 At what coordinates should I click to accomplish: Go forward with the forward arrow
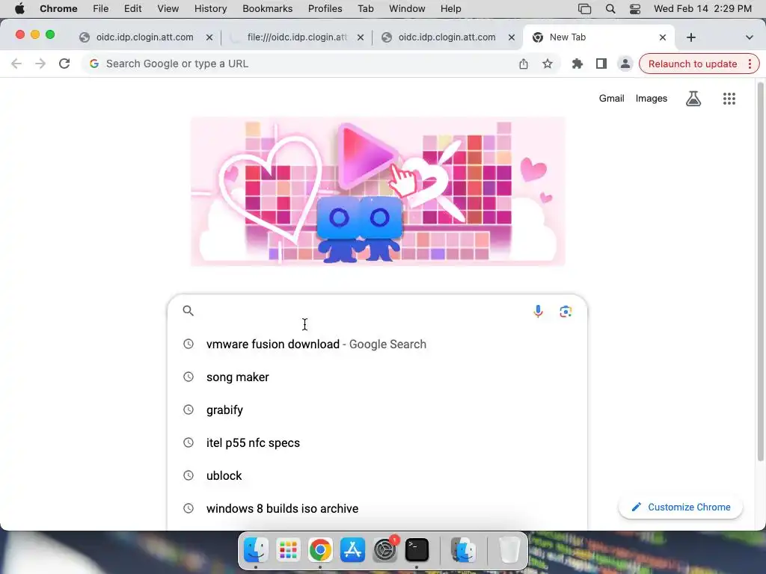(x=40, y=64)
